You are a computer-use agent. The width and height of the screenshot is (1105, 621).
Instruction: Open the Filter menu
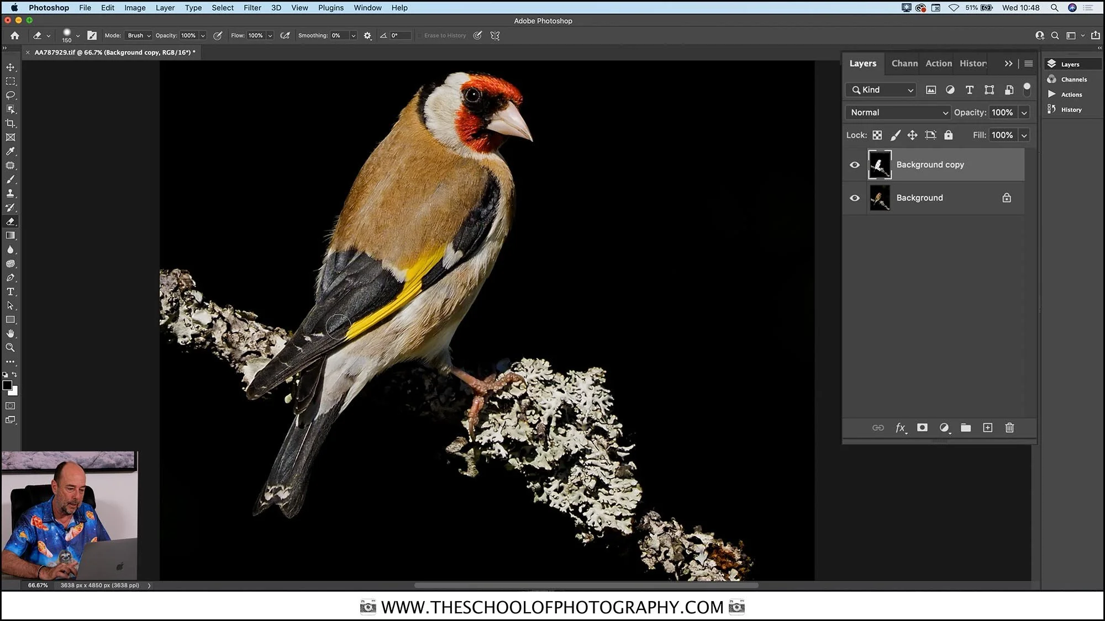click(252, 8)
